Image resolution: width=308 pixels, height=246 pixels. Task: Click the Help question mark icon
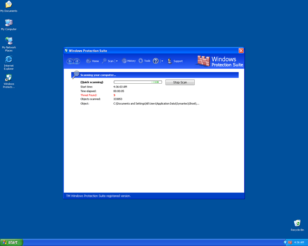tap(156, 61)
